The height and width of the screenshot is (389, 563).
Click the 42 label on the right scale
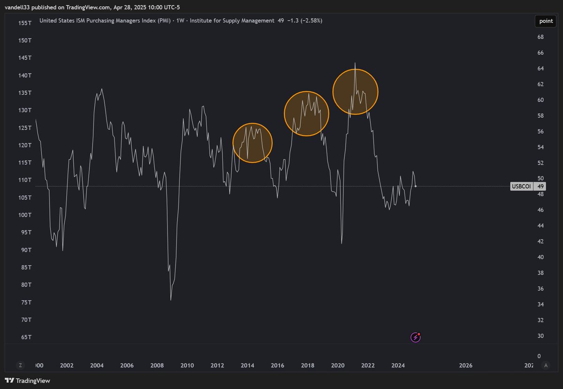(540, 241)
